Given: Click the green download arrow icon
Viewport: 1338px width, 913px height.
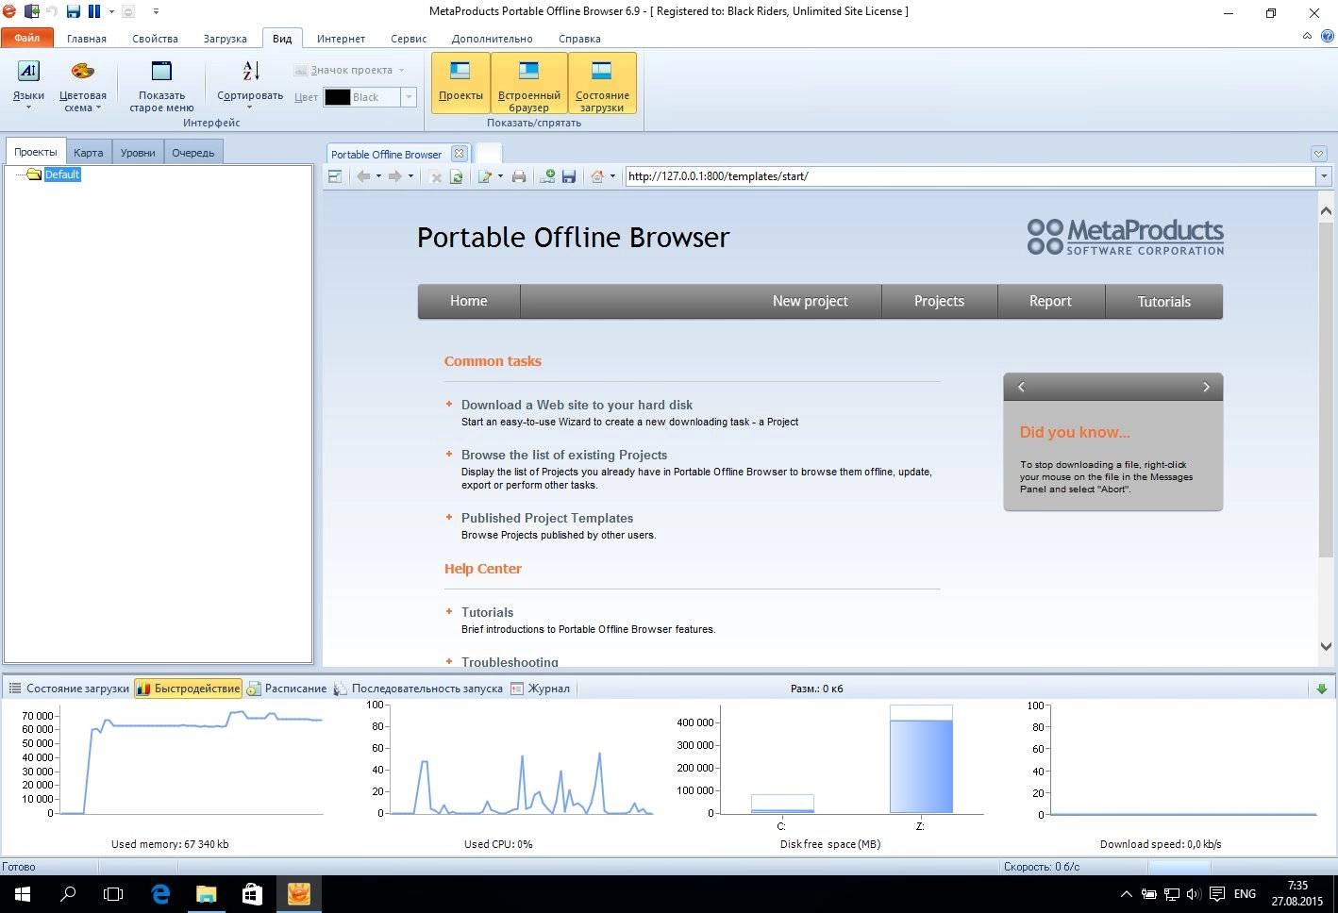Looking at the screenshot, I should (x=1322, y=689).
